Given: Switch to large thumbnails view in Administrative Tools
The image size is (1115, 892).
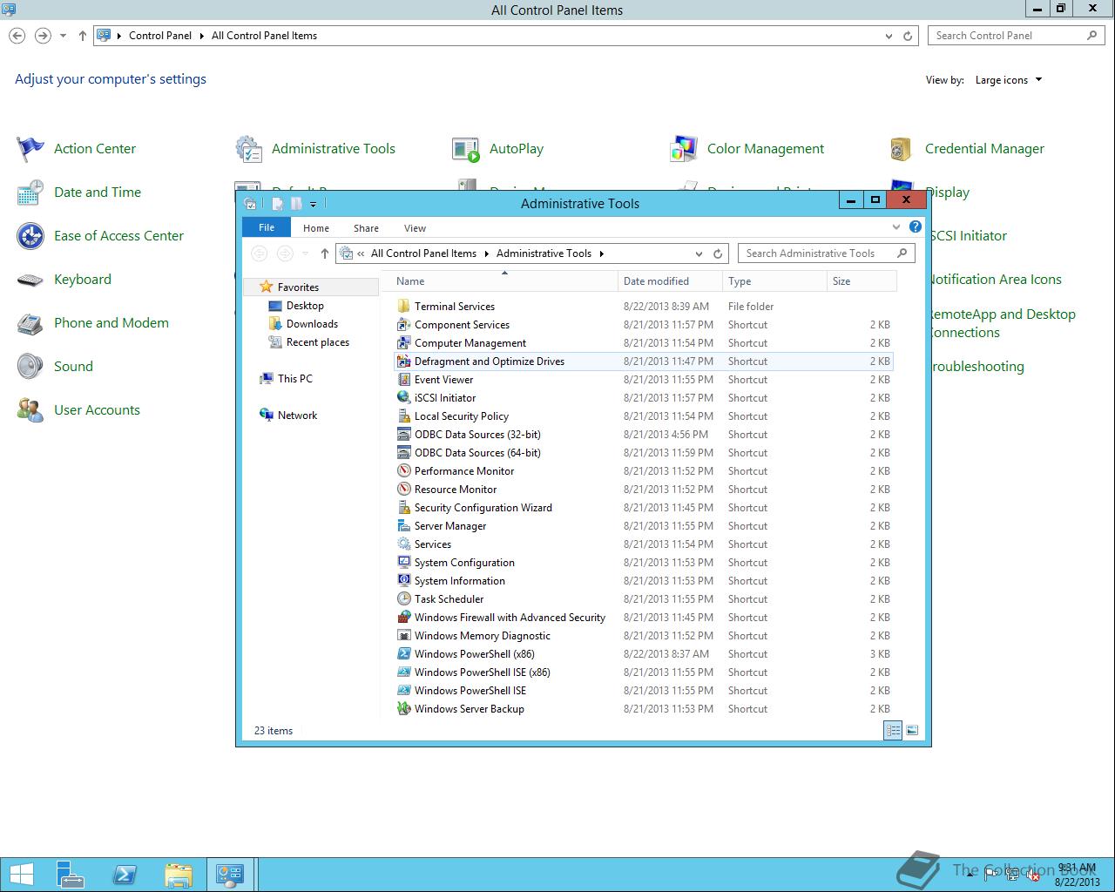Looking at the screenshot, I should tap(912, 731).
